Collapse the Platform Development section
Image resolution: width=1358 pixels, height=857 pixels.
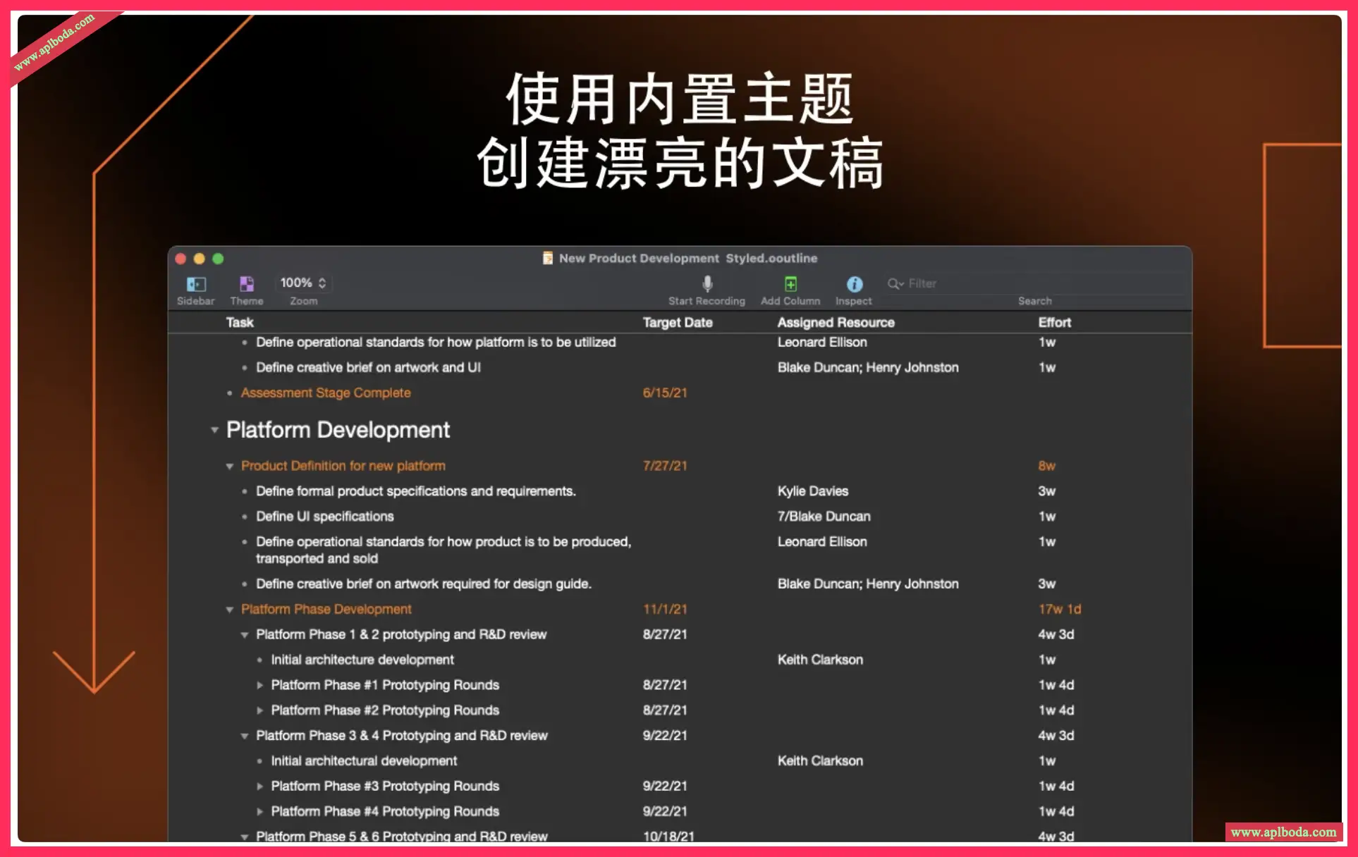click(x=214, y=430)
